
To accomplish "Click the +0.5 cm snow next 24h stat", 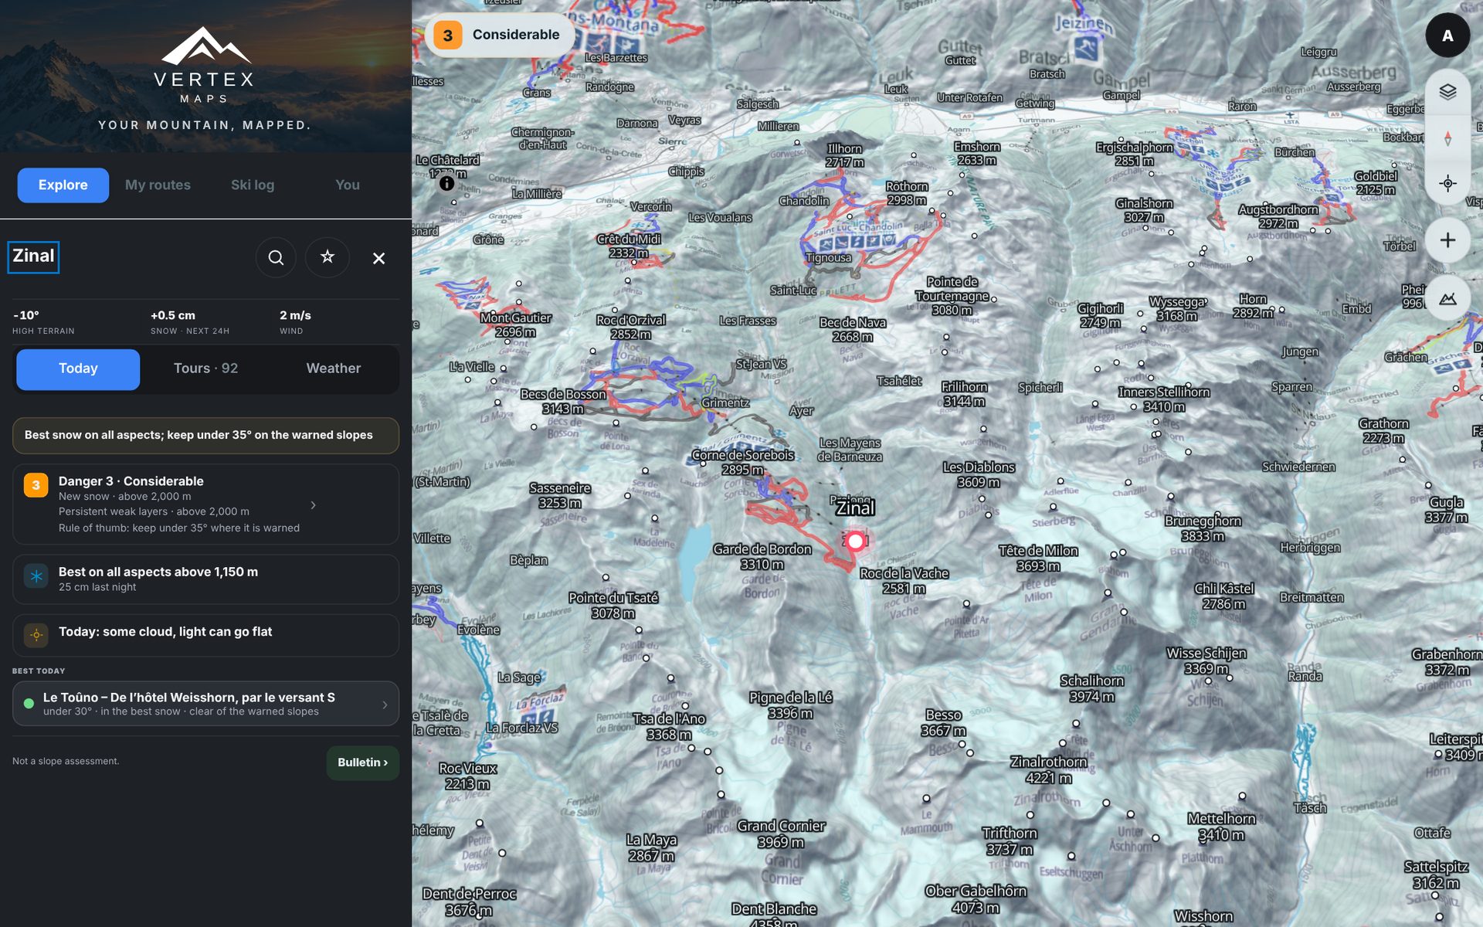I will pos(190,322).
